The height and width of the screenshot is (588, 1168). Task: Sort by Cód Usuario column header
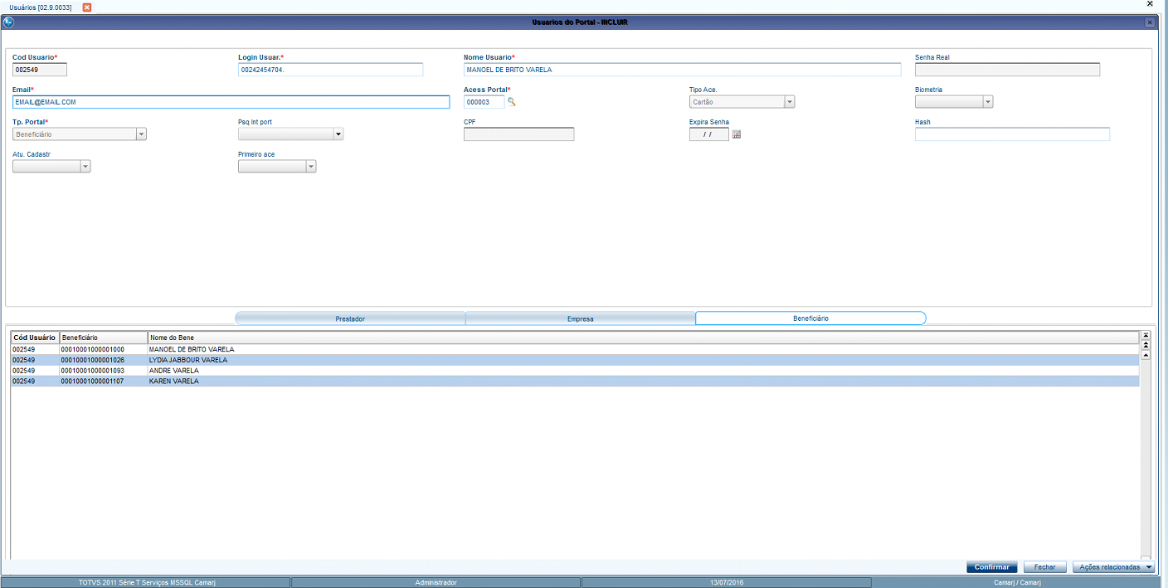tap(35, 338)
